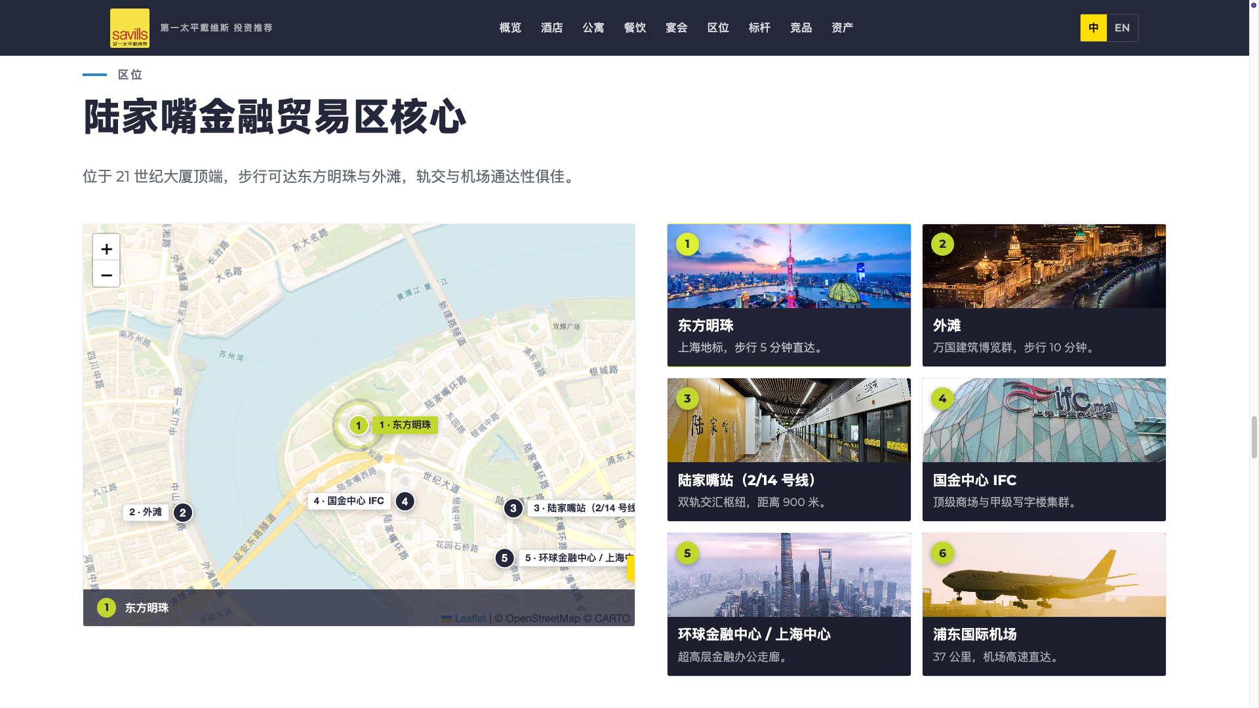Click the 环球金融中心 / 上海中心 card title
1259x708 pixels.
click(754, 635)
